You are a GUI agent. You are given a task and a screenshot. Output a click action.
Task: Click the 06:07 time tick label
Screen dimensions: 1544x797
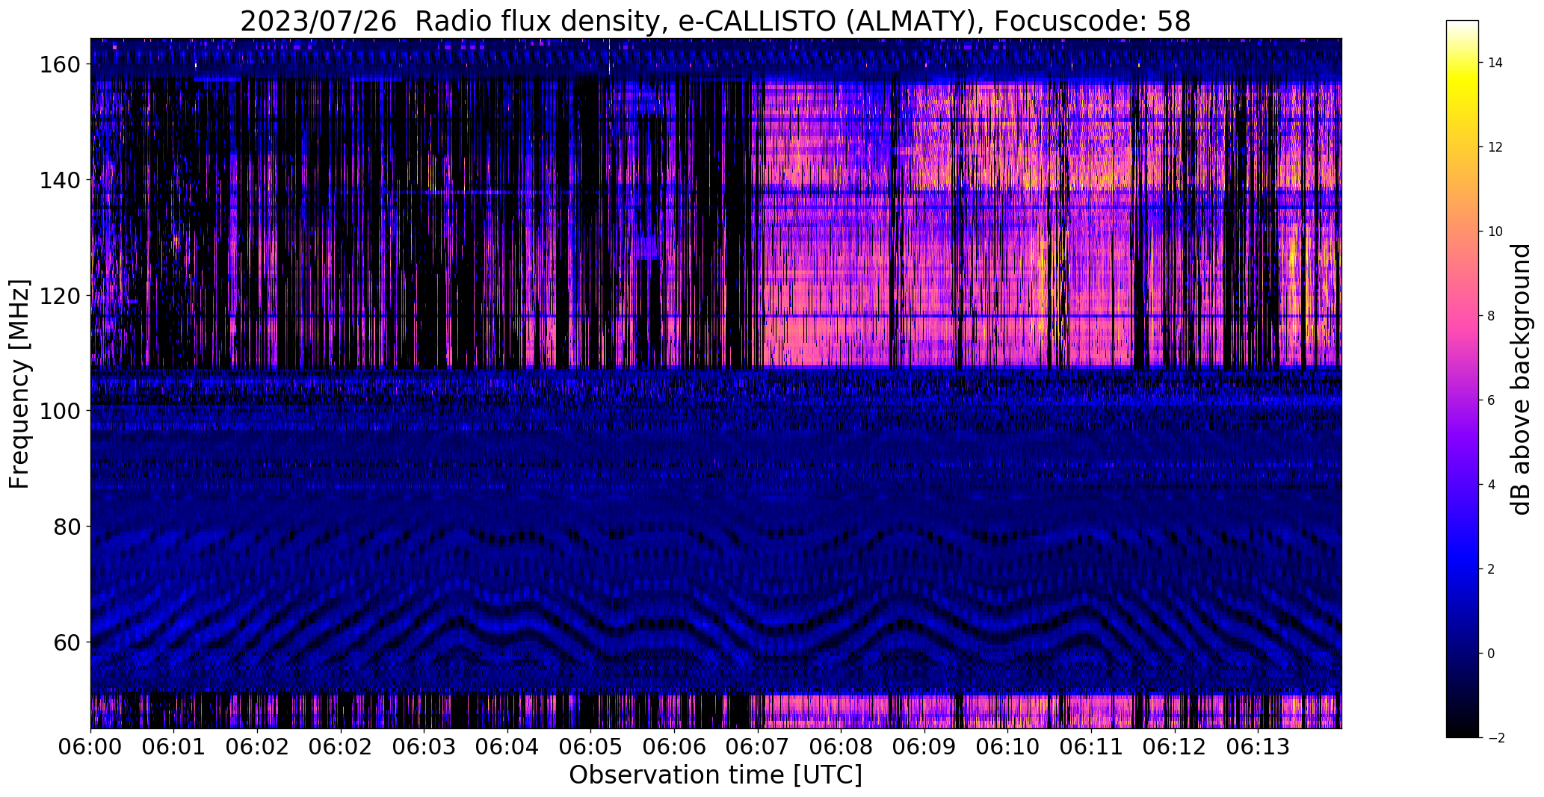pyautogui.click(x=757, y=747)
